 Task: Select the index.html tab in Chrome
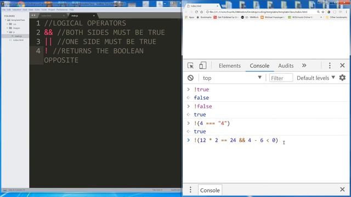(x=202, y=6)
